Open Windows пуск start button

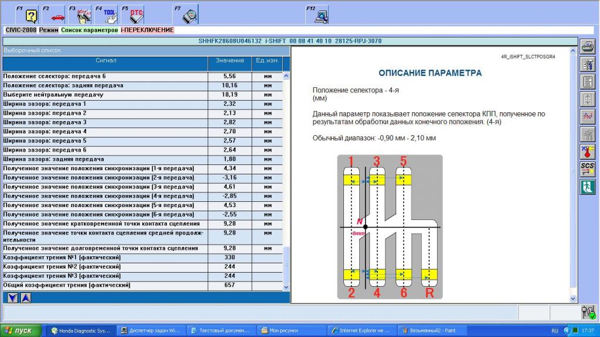pyautogui.click(x=21, y=331)
